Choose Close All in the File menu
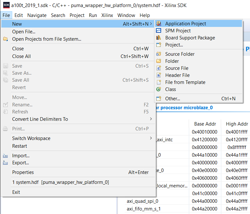Screen dimensions: 250x214 [x=78, y=56]
